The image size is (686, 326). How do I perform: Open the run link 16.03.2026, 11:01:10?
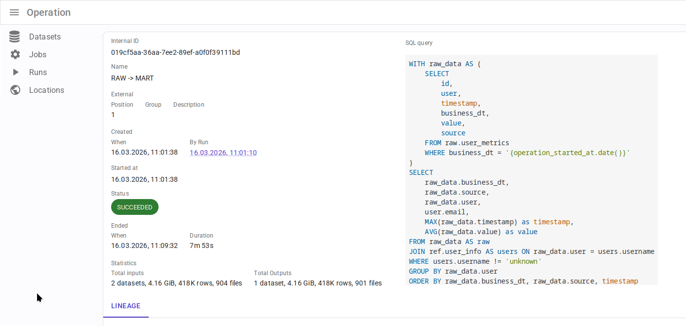223,153
